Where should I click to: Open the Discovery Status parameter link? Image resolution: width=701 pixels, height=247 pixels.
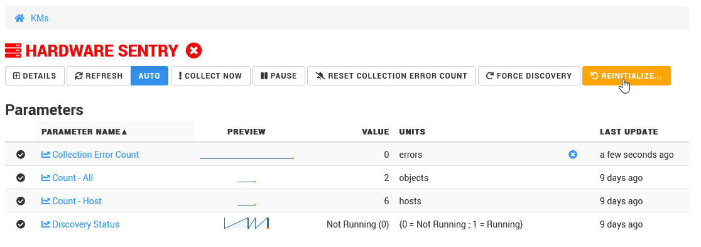tap(80, 224)
